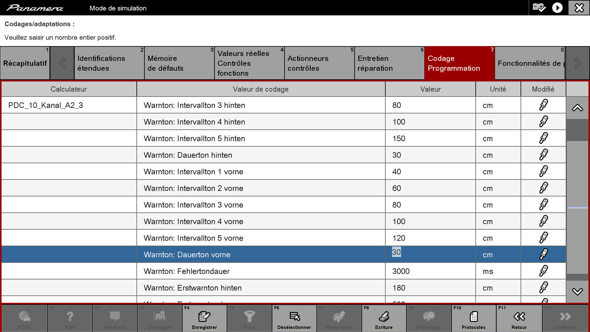Viewport: 590px width, 332px height.
Task: Open Protocoles document icon
Action: pyautogui.click(x=474, y=316)
